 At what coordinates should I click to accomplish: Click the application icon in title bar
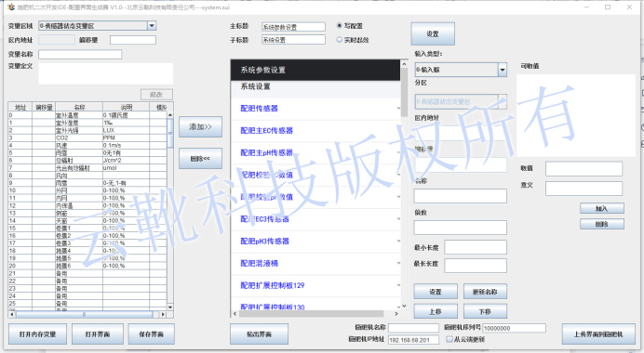click(11, 7)
